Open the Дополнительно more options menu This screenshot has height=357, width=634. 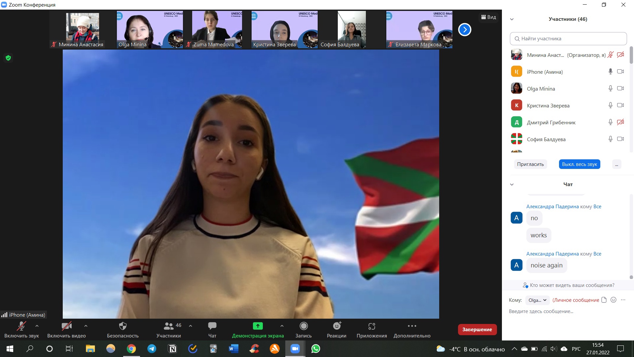(412, 330)
